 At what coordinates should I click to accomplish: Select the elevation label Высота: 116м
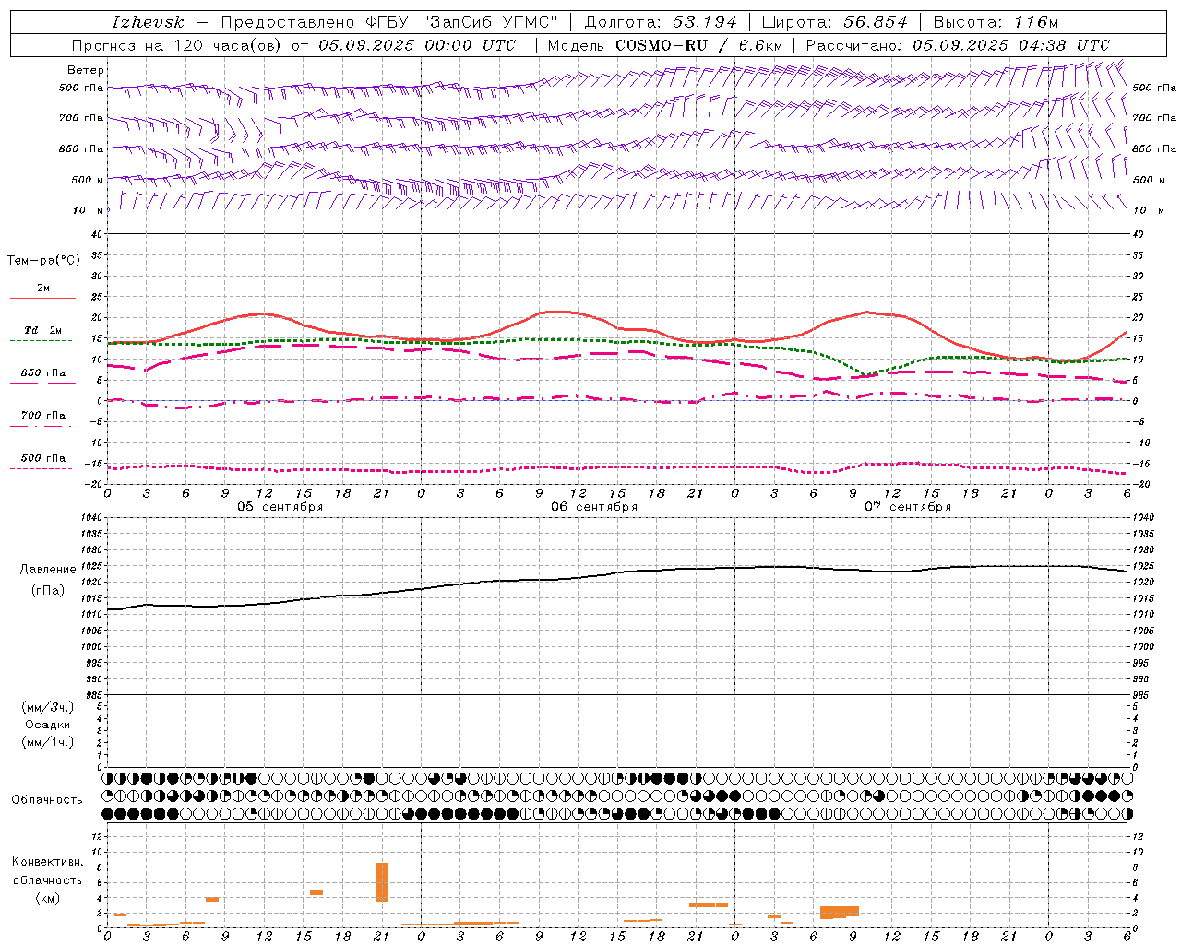click(x=996, y=22)
